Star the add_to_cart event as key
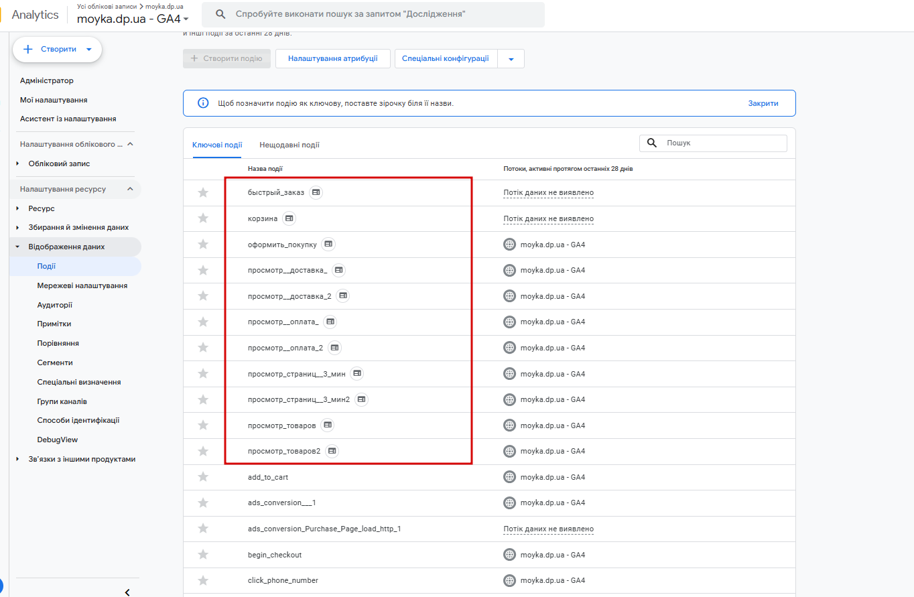The image size is (914, 597). coord(203,477)
